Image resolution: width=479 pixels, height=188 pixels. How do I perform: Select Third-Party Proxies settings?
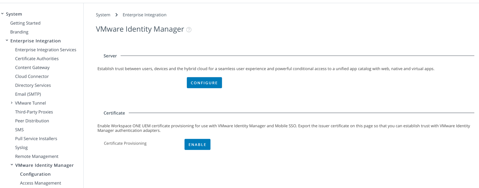point(34,112)
